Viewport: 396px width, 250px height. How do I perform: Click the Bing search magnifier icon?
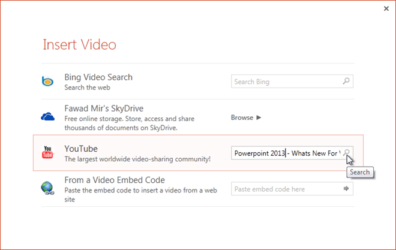[x=346, y=81]
